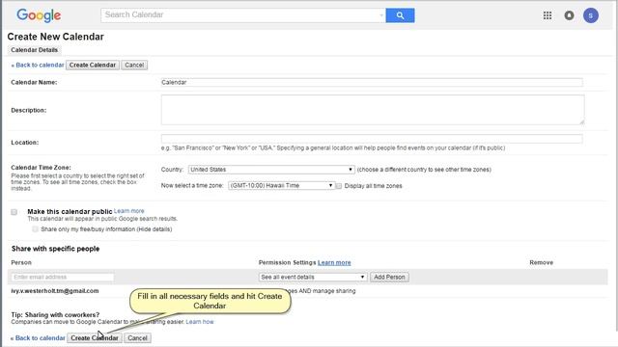Open the Country dropdown
The image size is (618, 347).
click(271, 170)
